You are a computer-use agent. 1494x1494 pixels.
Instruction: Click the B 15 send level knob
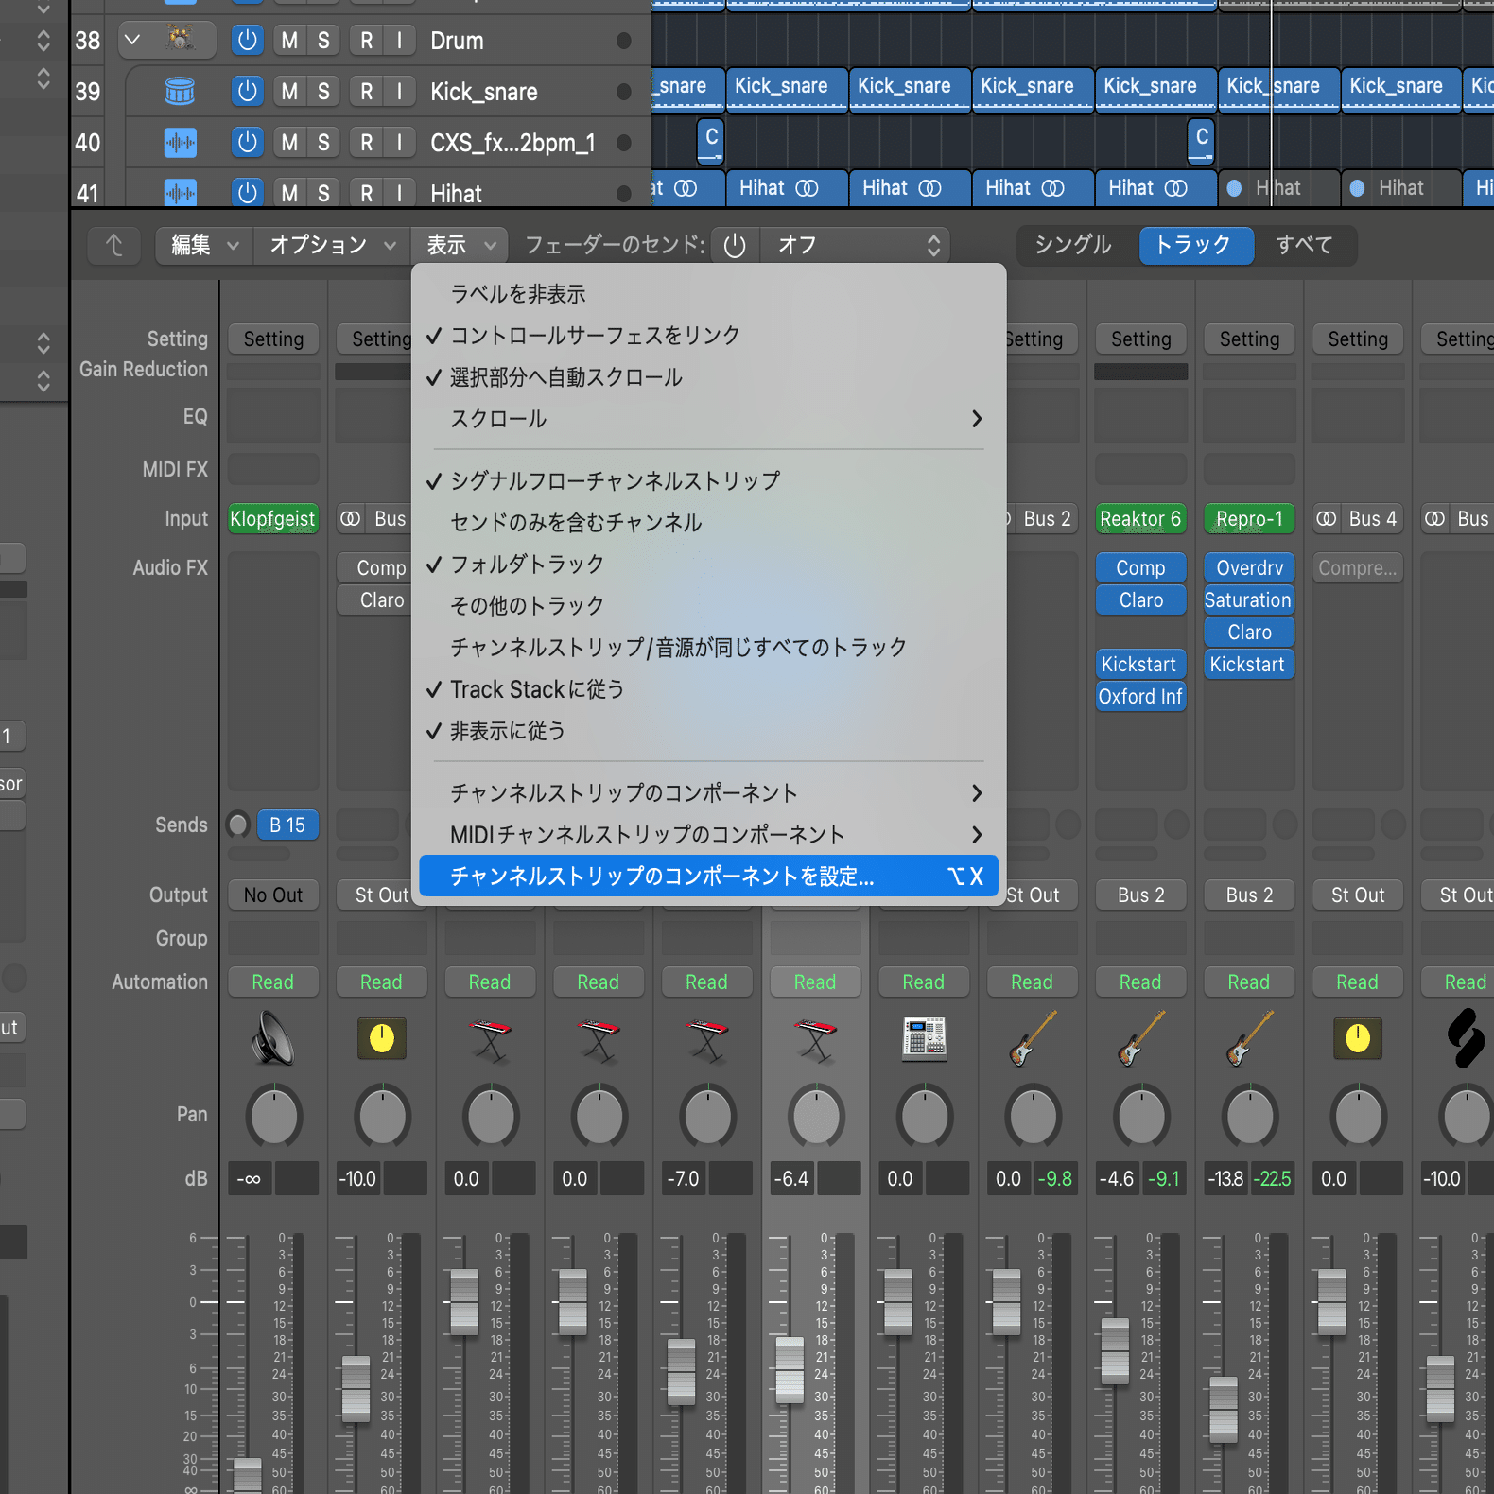click(238, 825)
